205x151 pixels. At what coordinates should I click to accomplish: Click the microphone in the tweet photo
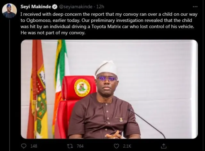(146, 123)
